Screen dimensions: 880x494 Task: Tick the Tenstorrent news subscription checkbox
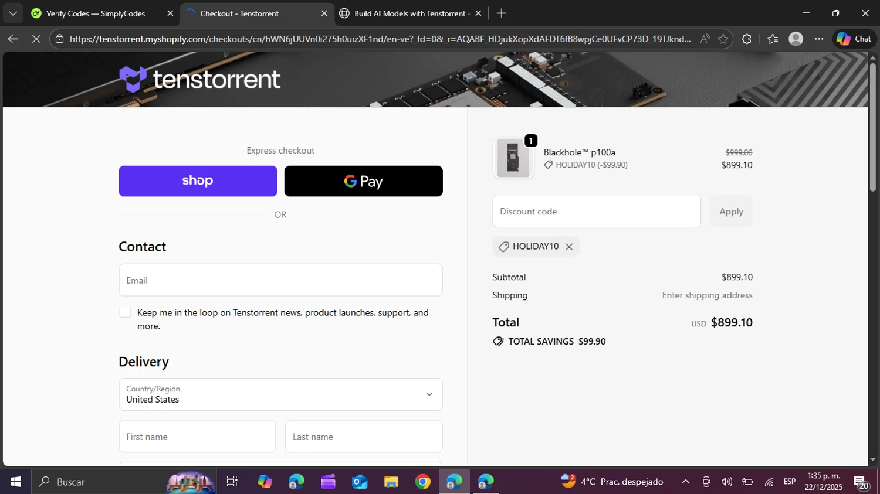(x=125, y=312)
